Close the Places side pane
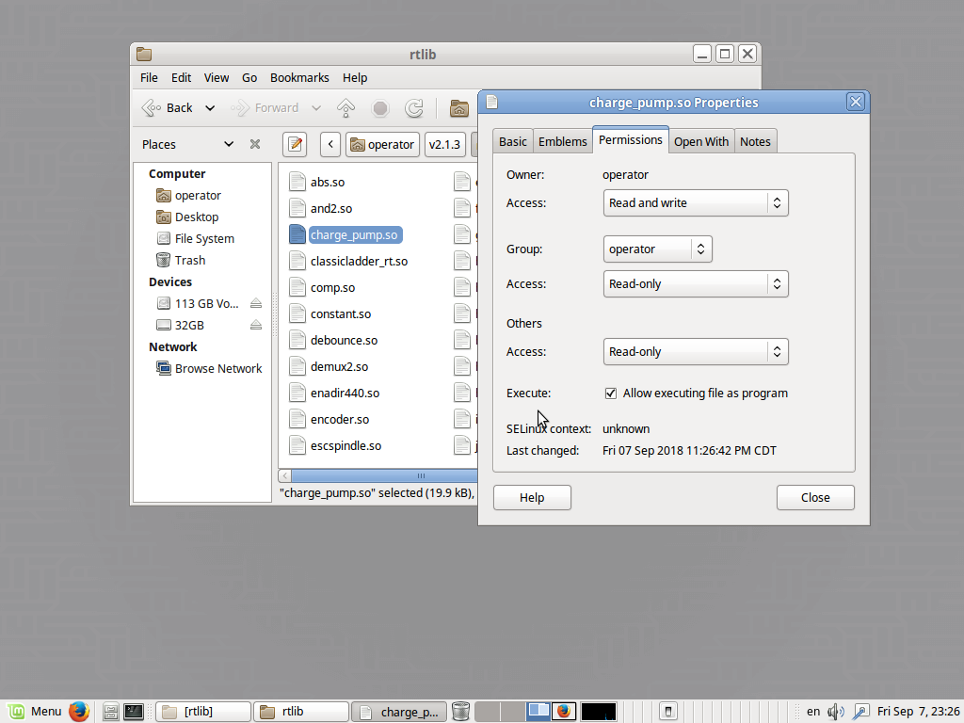964x723 pixels. point(255,144)
